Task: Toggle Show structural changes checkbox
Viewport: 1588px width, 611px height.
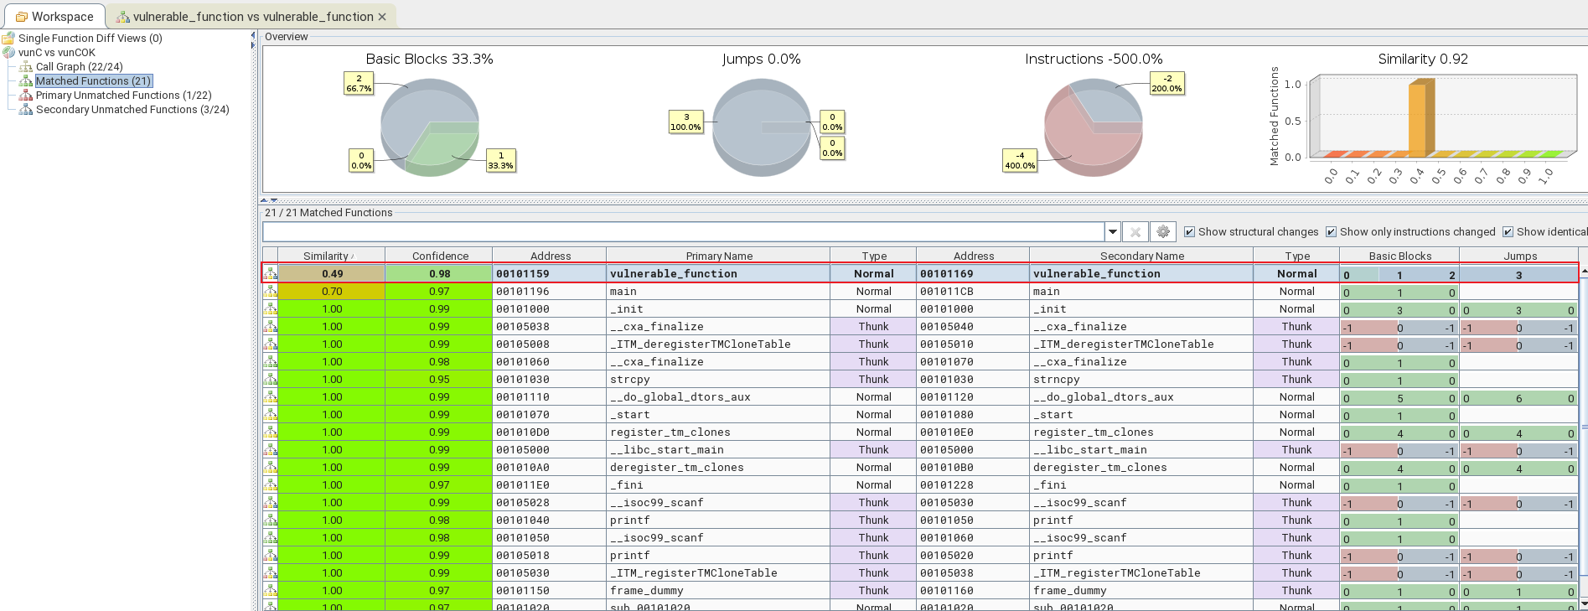Action: [x=1189, y=232]
